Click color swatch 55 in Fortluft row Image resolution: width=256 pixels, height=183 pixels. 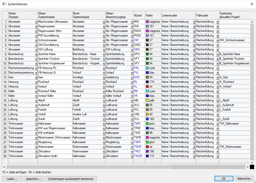click(x=147, y=110)
